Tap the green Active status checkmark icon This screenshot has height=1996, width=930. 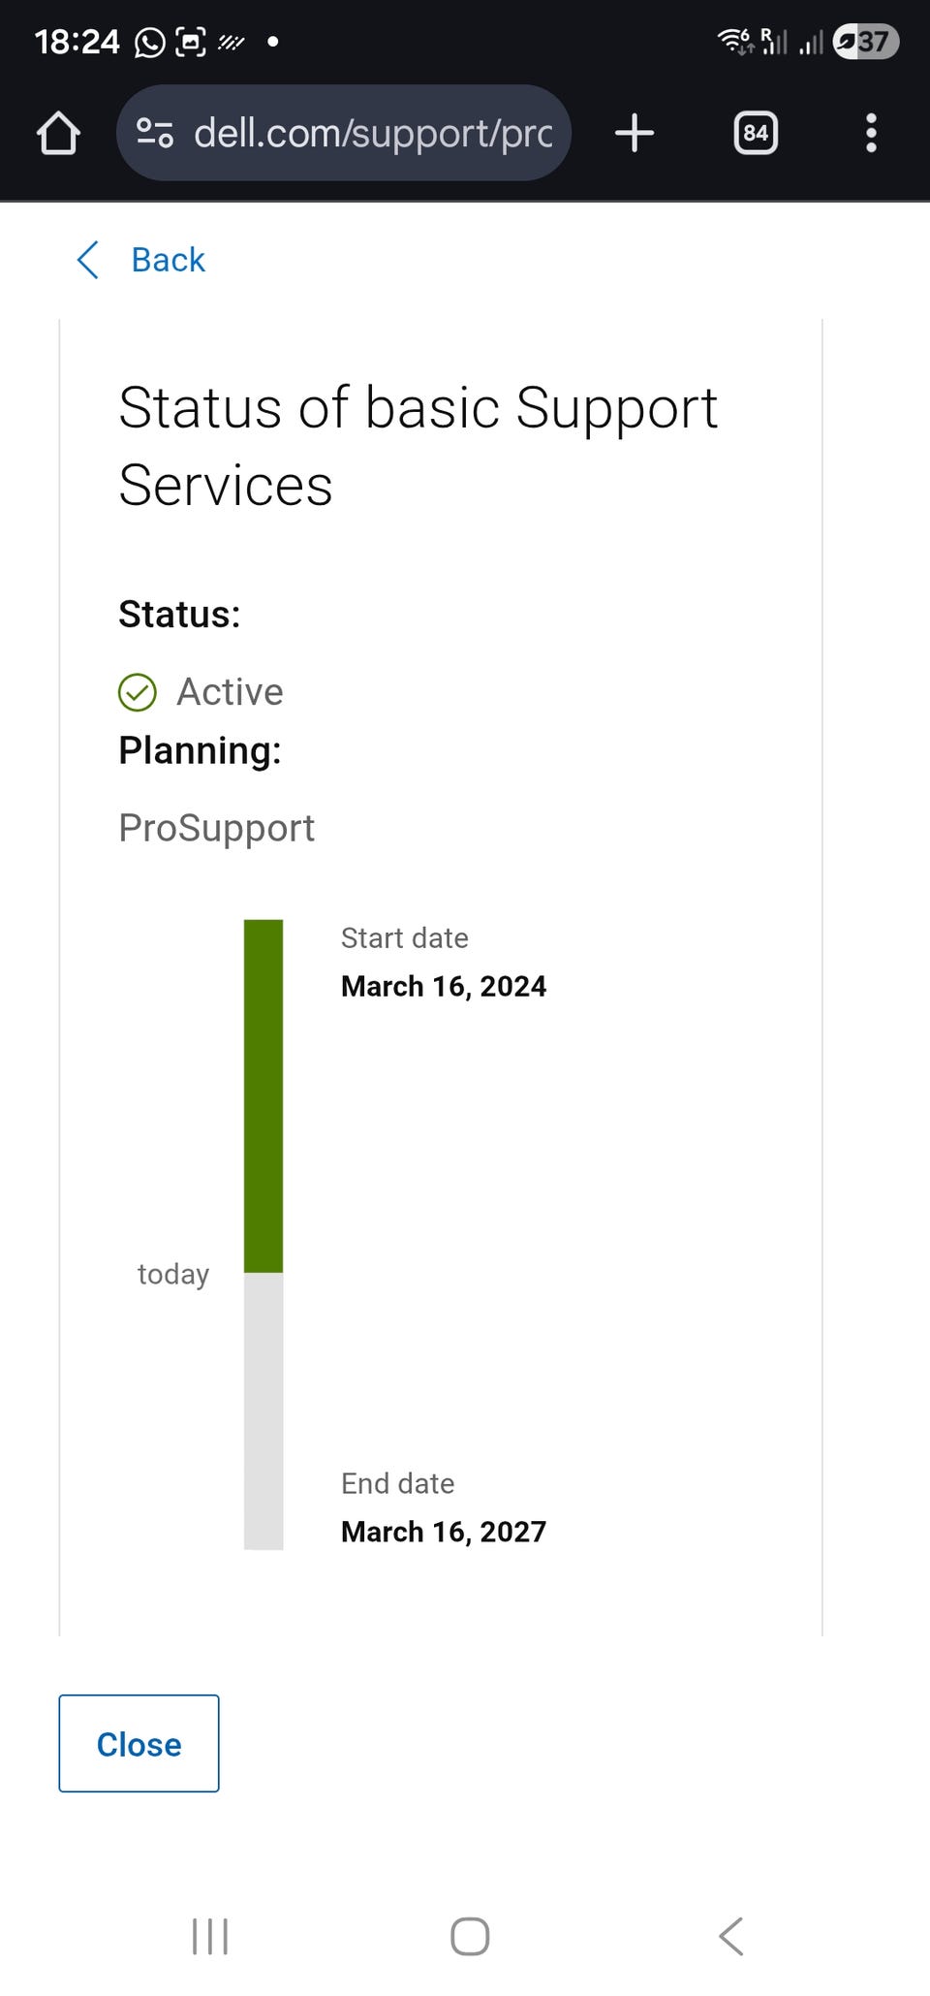click(x=138, y=692)
